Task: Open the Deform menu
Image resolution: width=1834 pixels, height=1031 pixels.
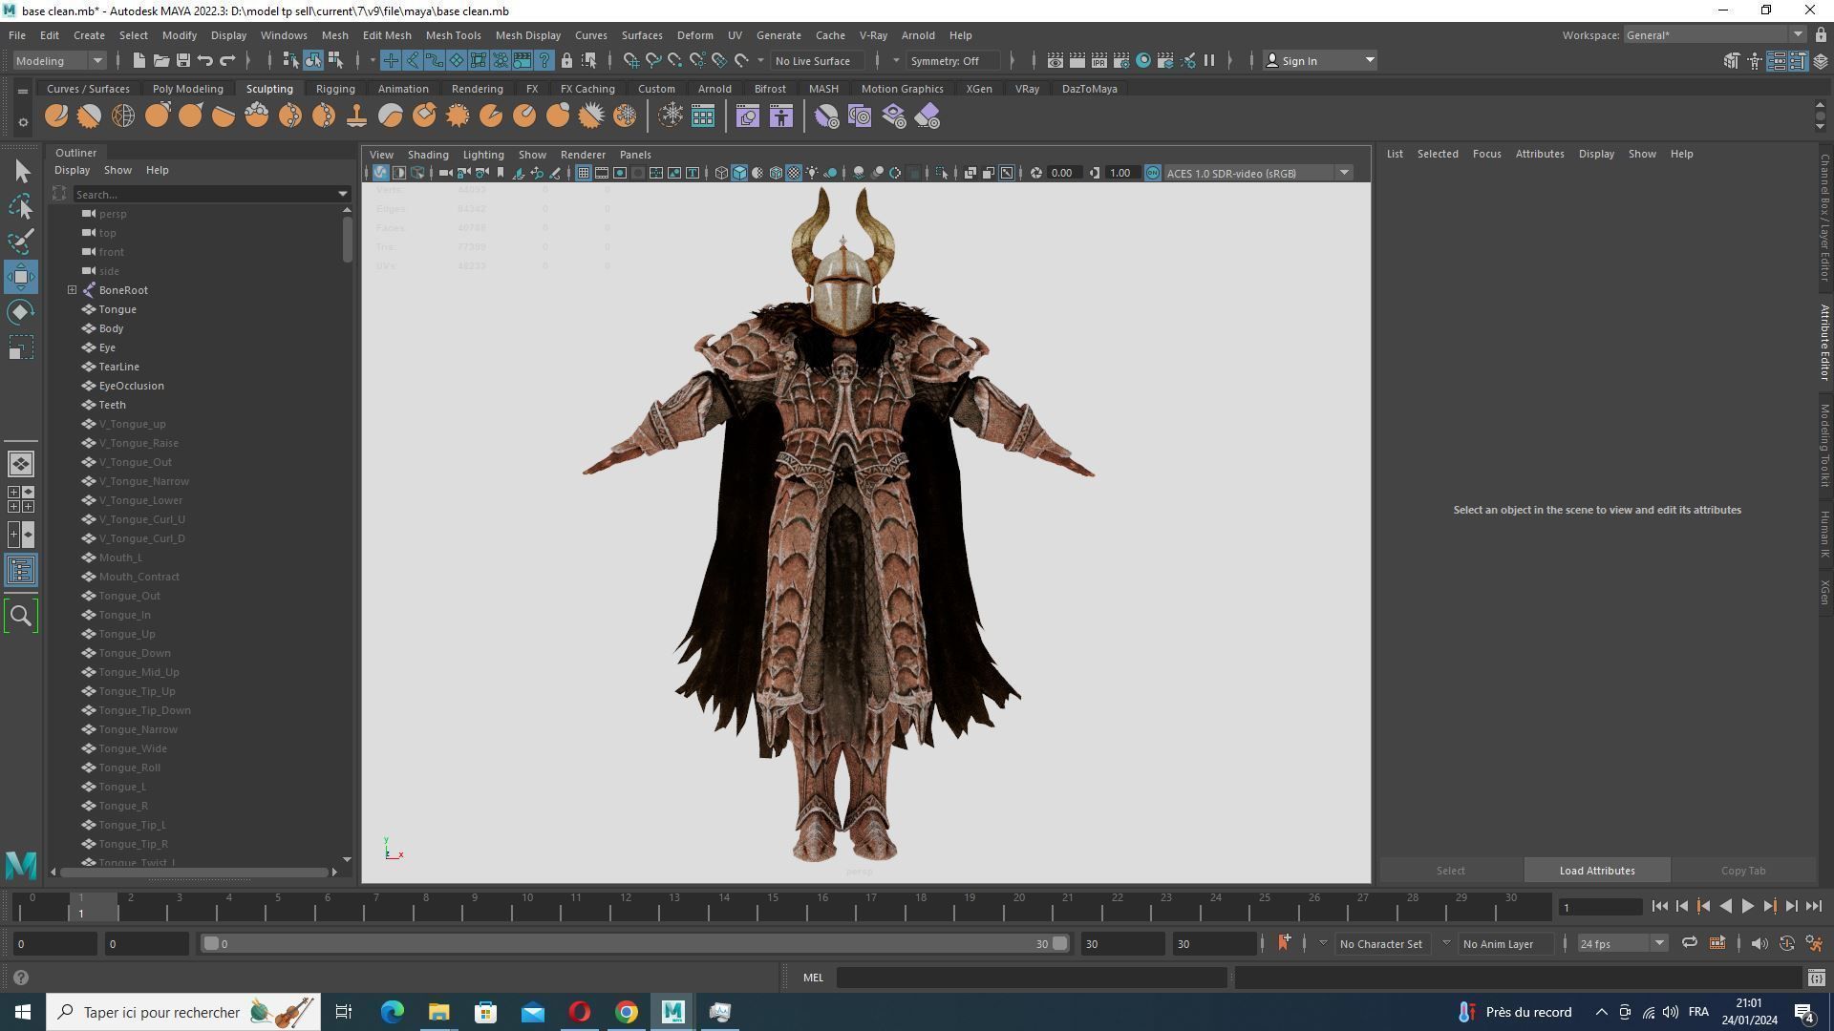Action: tap(694, 35)
